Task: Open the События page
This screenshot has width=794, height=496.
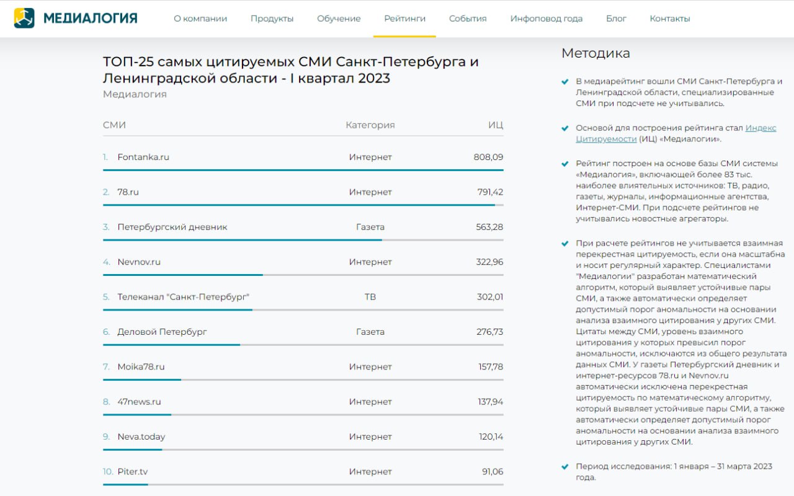Action: coord(468,19)
